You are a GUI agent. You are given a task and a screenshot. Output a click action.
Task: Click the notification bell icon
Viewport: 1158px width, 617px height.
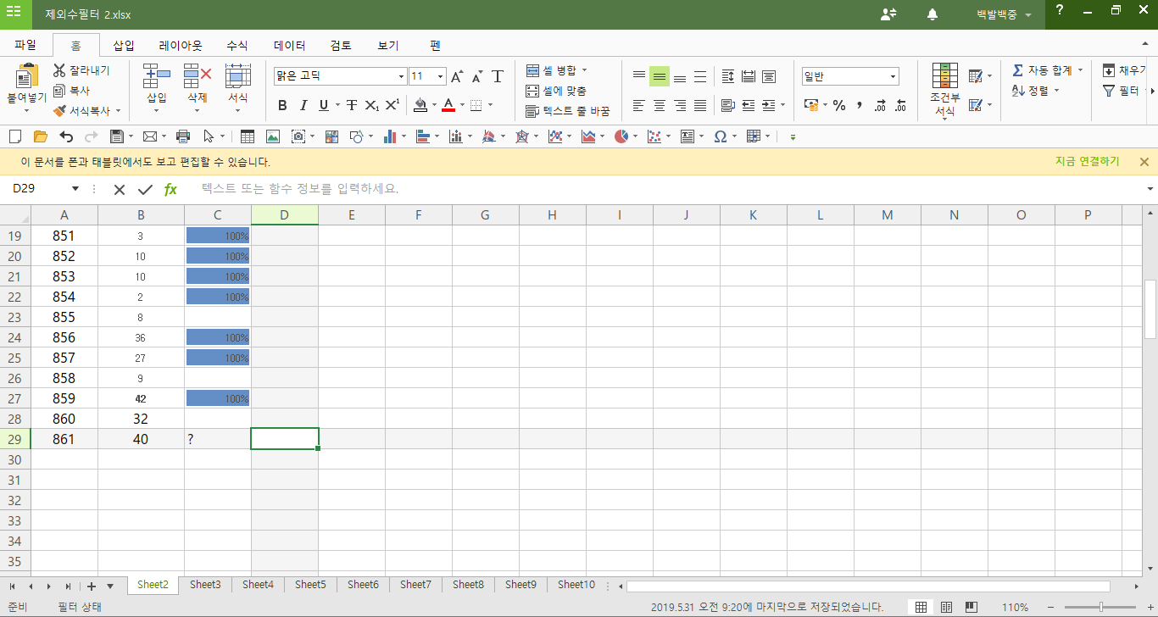click(933, 14)
